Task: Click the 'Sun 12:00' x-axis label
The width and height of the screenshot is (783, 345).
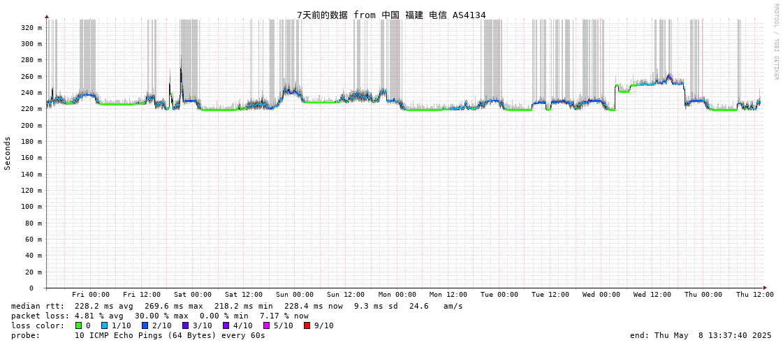Action: [346, 295]
